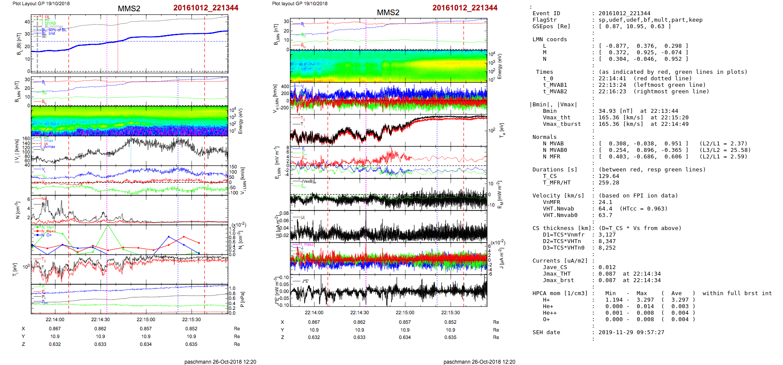783x365 pixels.
Task: Click the 'paschmann 26-Oct-2018 12:20' footer below the left plot
Action: click(x=220, y=362)
